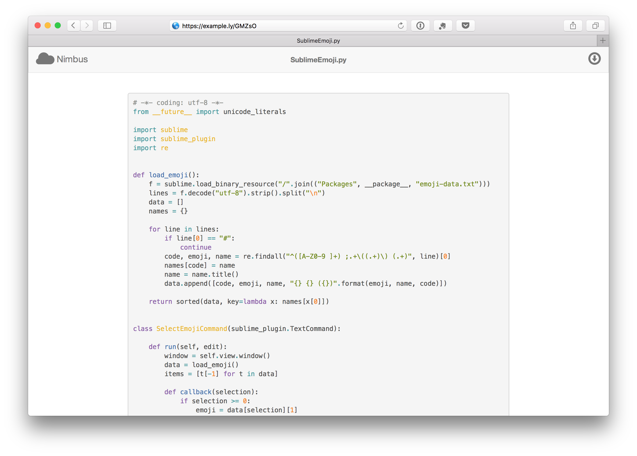
Task: Go back to previous page
Action: [x=74, y=26]
